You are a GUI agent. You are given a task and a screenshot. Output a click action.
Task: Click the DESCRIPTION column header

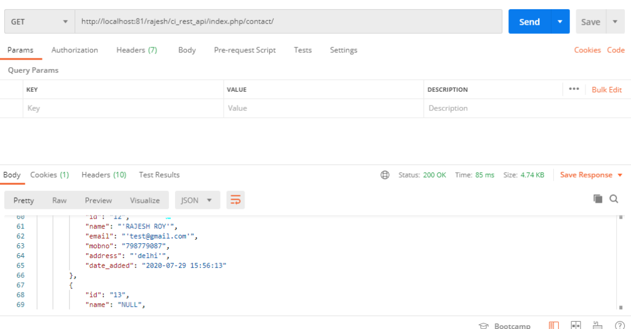447,89
